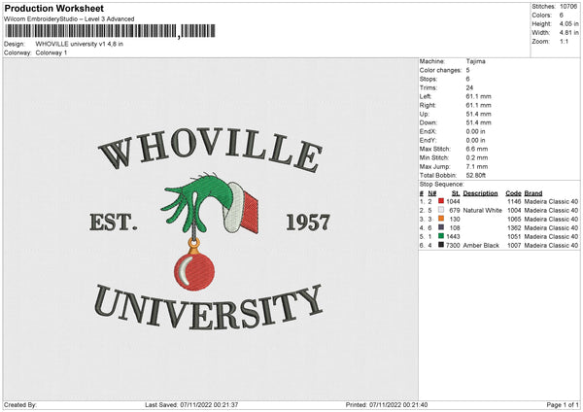This screenshot has height=412, width=583.
Task: Click Madeira Classic 40 in row 6
Action: coord(551,246)
